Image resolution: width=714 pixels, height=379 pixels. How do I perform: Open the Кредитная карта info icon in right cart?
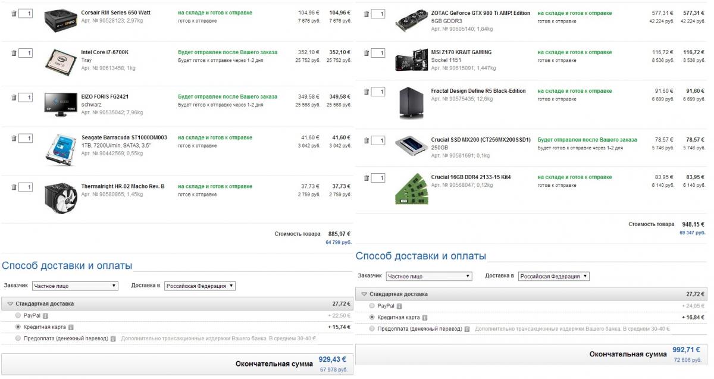click(425, 318)
